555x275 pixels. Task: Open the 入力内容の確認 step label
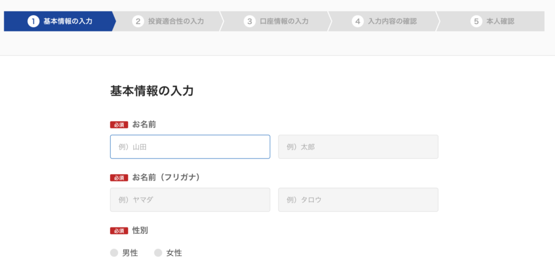point(392,22)
